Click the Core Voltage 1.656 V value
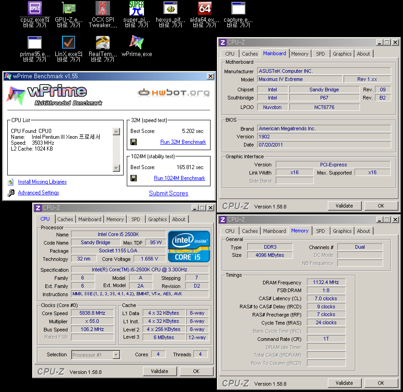Image resolution: width=403 pixels, height=392 pixels. pyautogui.click(x=149, y=259)
